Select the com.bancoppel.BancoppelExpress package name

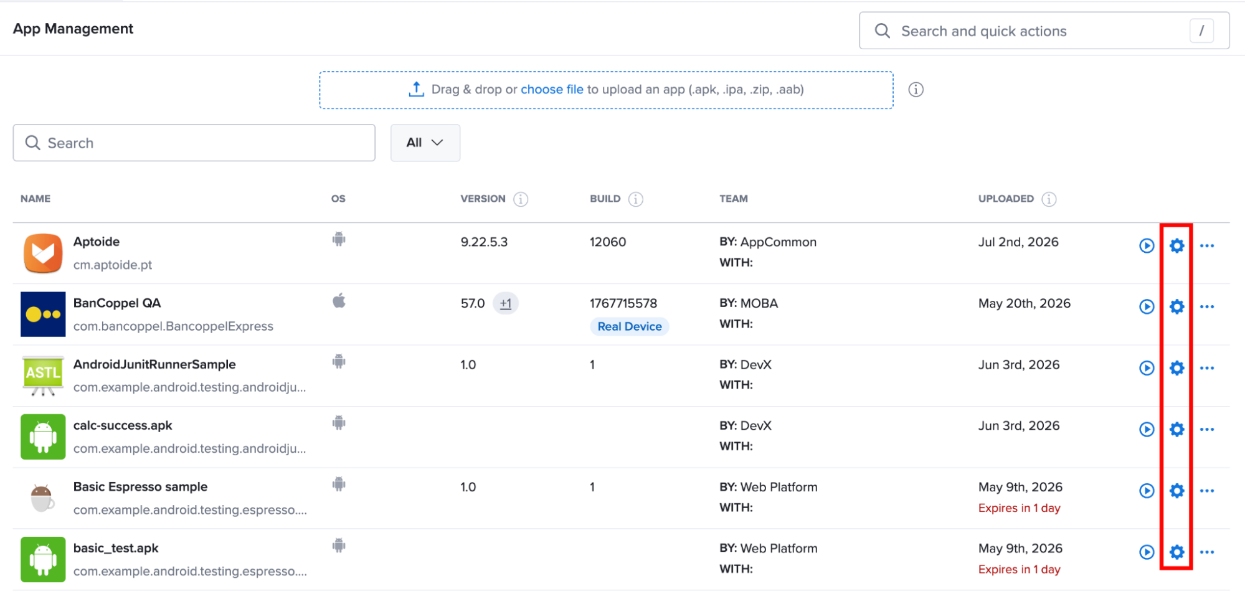click(x=173, y=326)
